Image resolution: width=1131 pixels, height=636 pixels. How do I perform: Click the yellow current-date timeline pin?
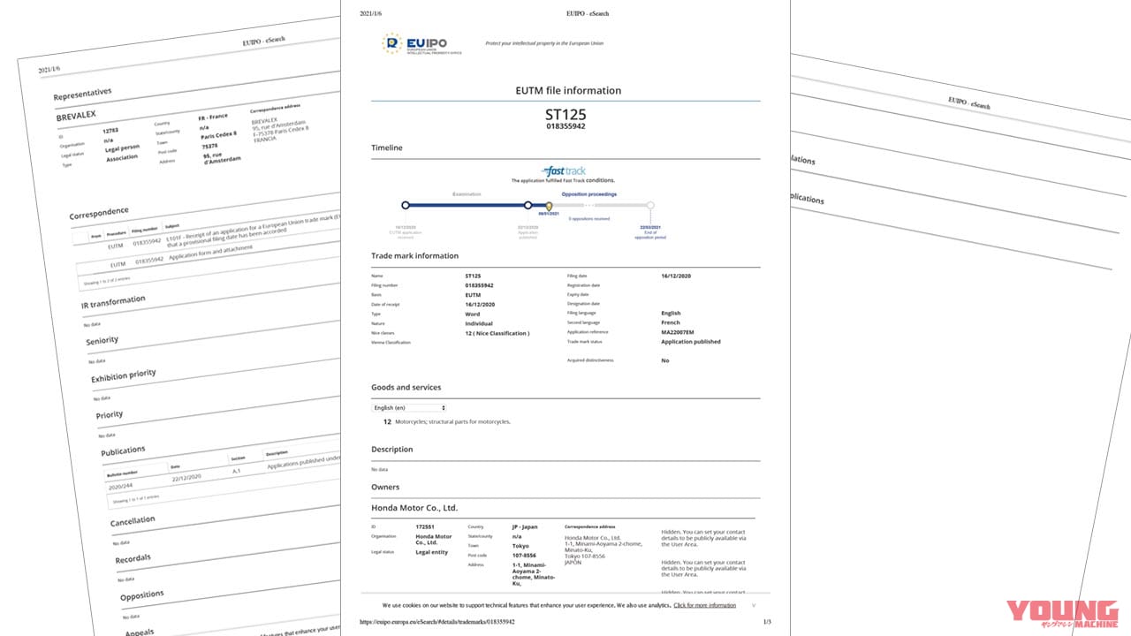(549, 206)
